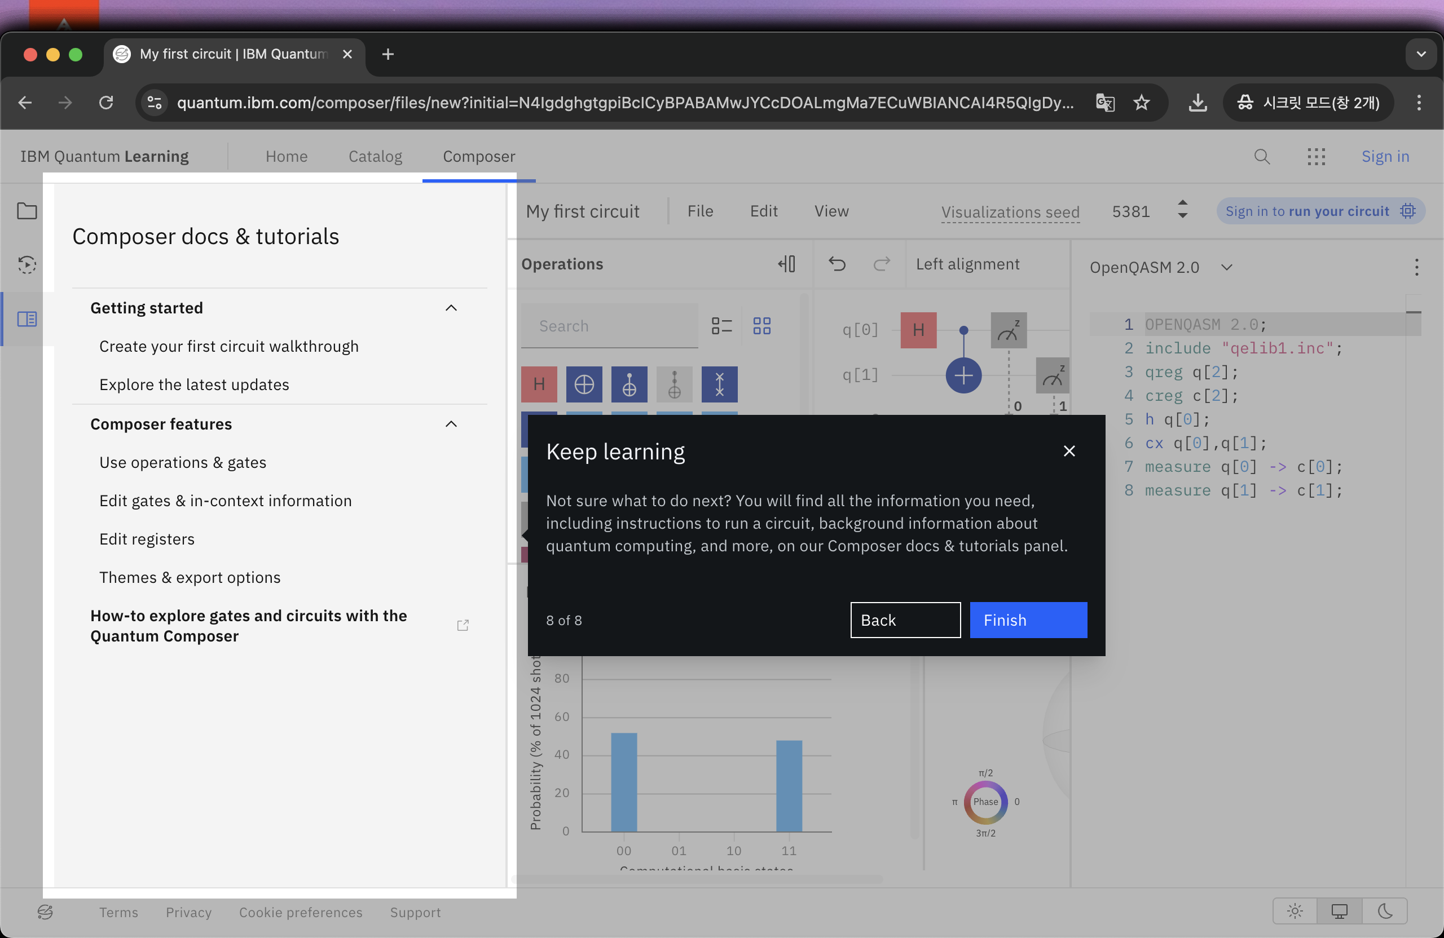Viewport: 1444px width, 938px height.
Task: Open the Catalog tab
Action: pos(375,157)
